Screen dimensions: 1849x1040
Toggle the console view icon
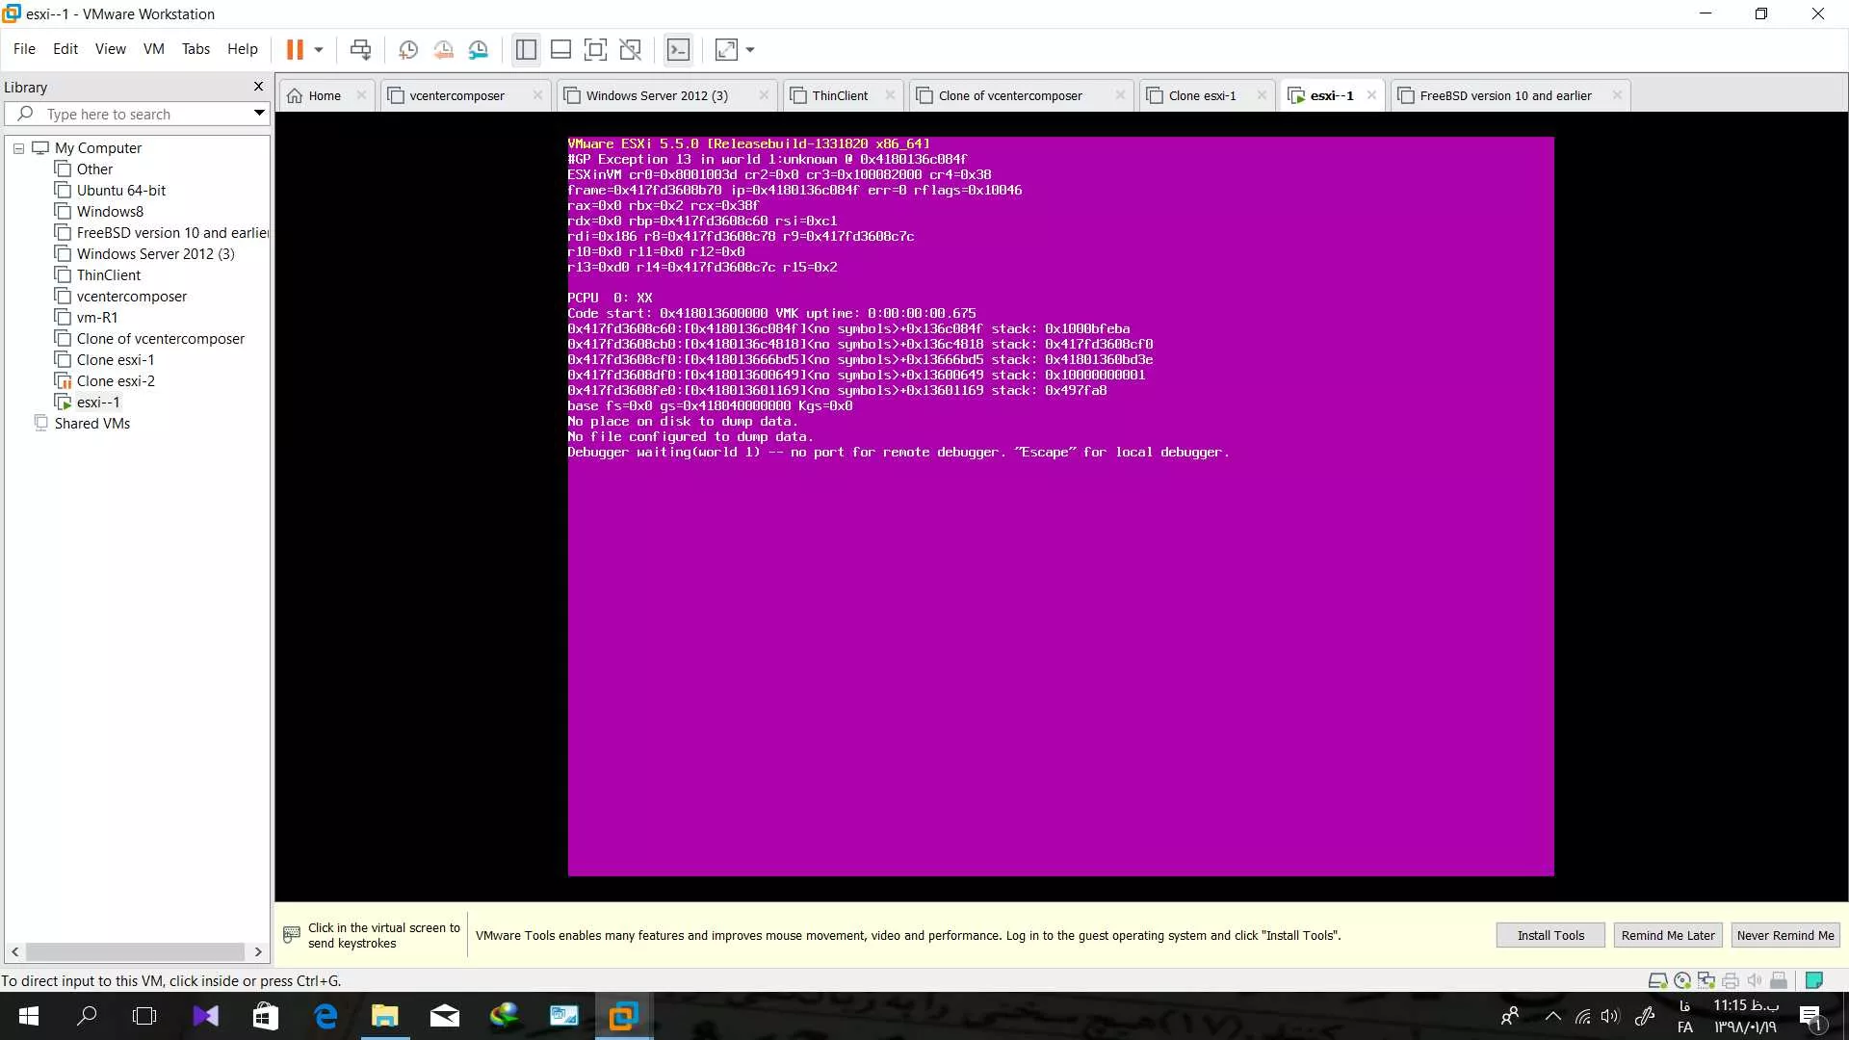(678, 49)
